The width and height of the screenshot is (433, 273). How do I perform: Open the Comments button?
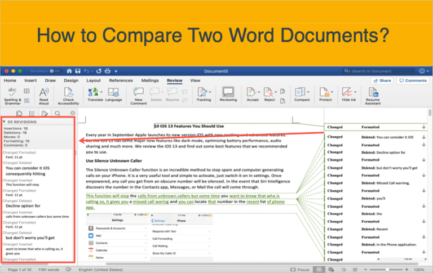coord(413,80)
